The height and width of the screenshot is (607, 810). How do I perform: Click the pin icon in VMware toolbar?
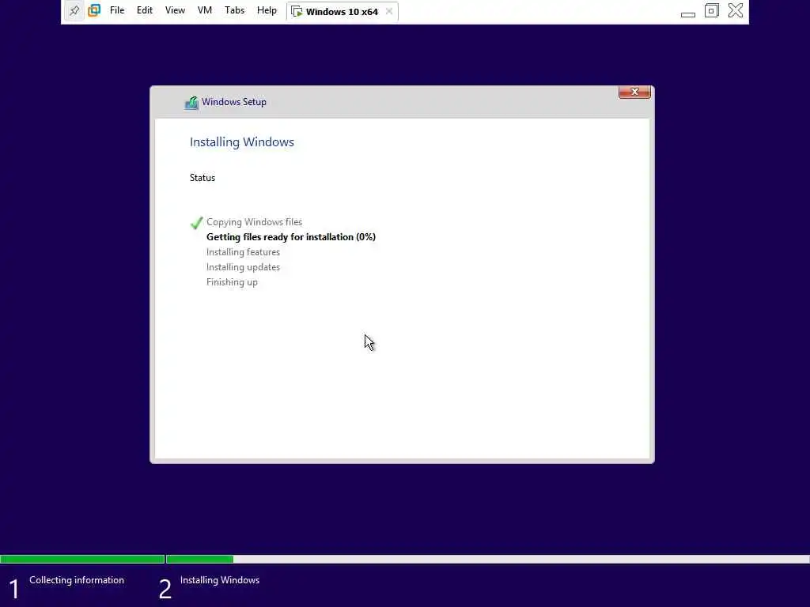74,11
